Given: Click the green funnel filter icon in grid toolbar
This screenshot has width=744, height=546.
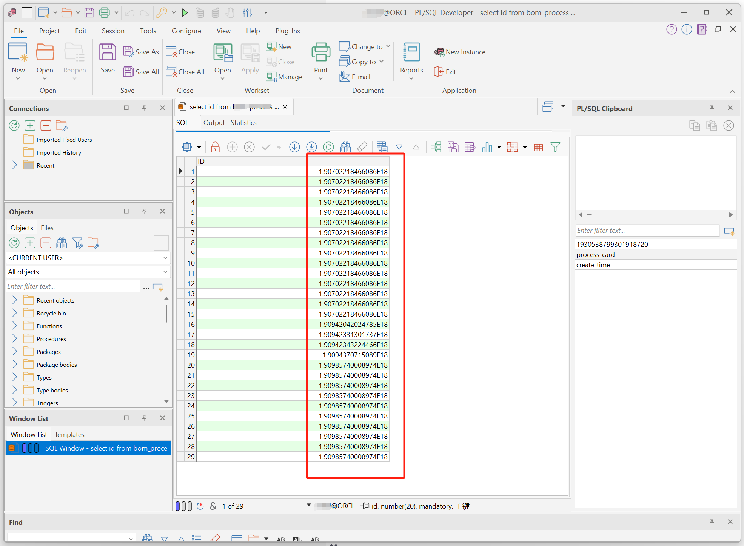Looking at the screenshot, I should tap(555, 147).
